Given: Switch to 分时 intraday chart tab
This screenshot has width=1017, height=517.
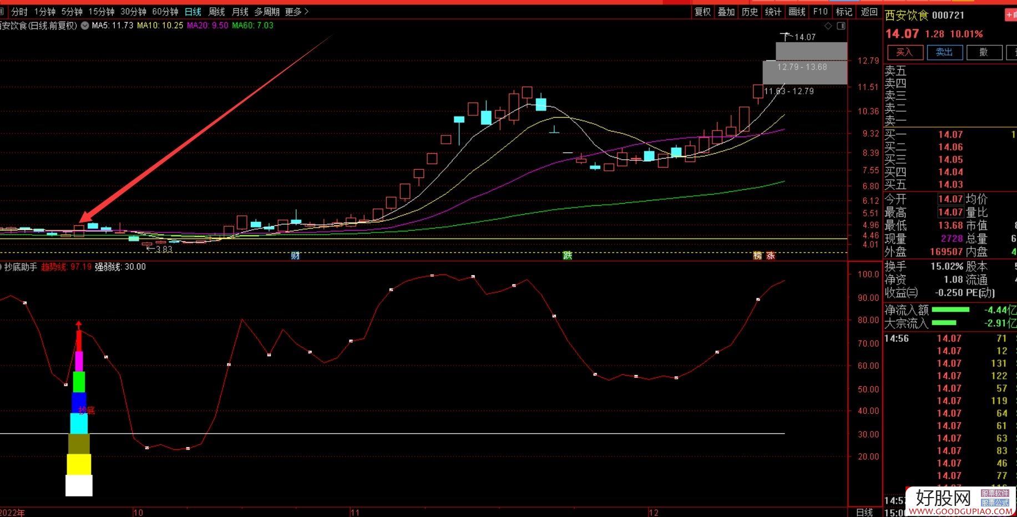Looking at the screenshot, I should (x=19, y=12).
